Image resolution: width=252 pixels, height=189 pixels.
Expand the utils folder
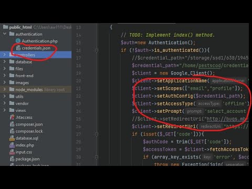tap(5, 96)
